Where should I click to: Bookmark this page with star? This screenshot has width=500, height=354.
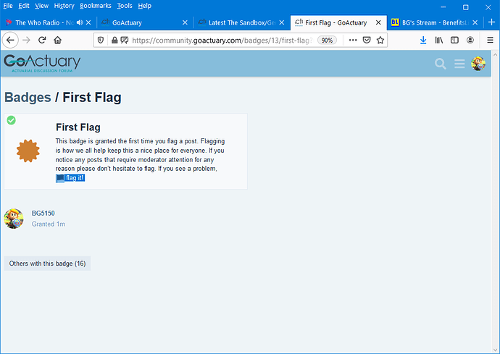380,40
